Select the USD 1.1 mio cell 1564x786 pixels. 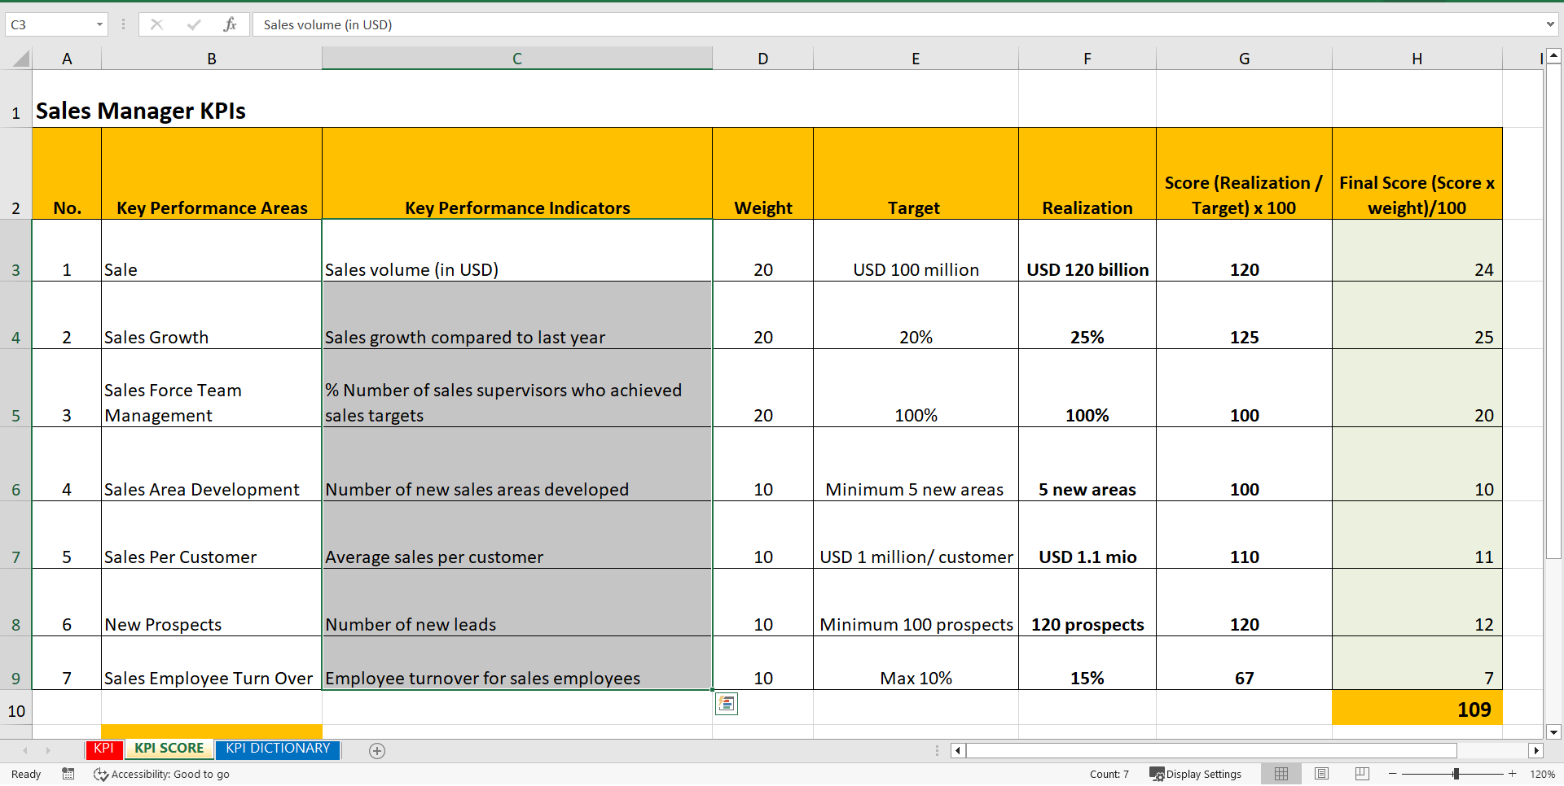[1087, 535]
